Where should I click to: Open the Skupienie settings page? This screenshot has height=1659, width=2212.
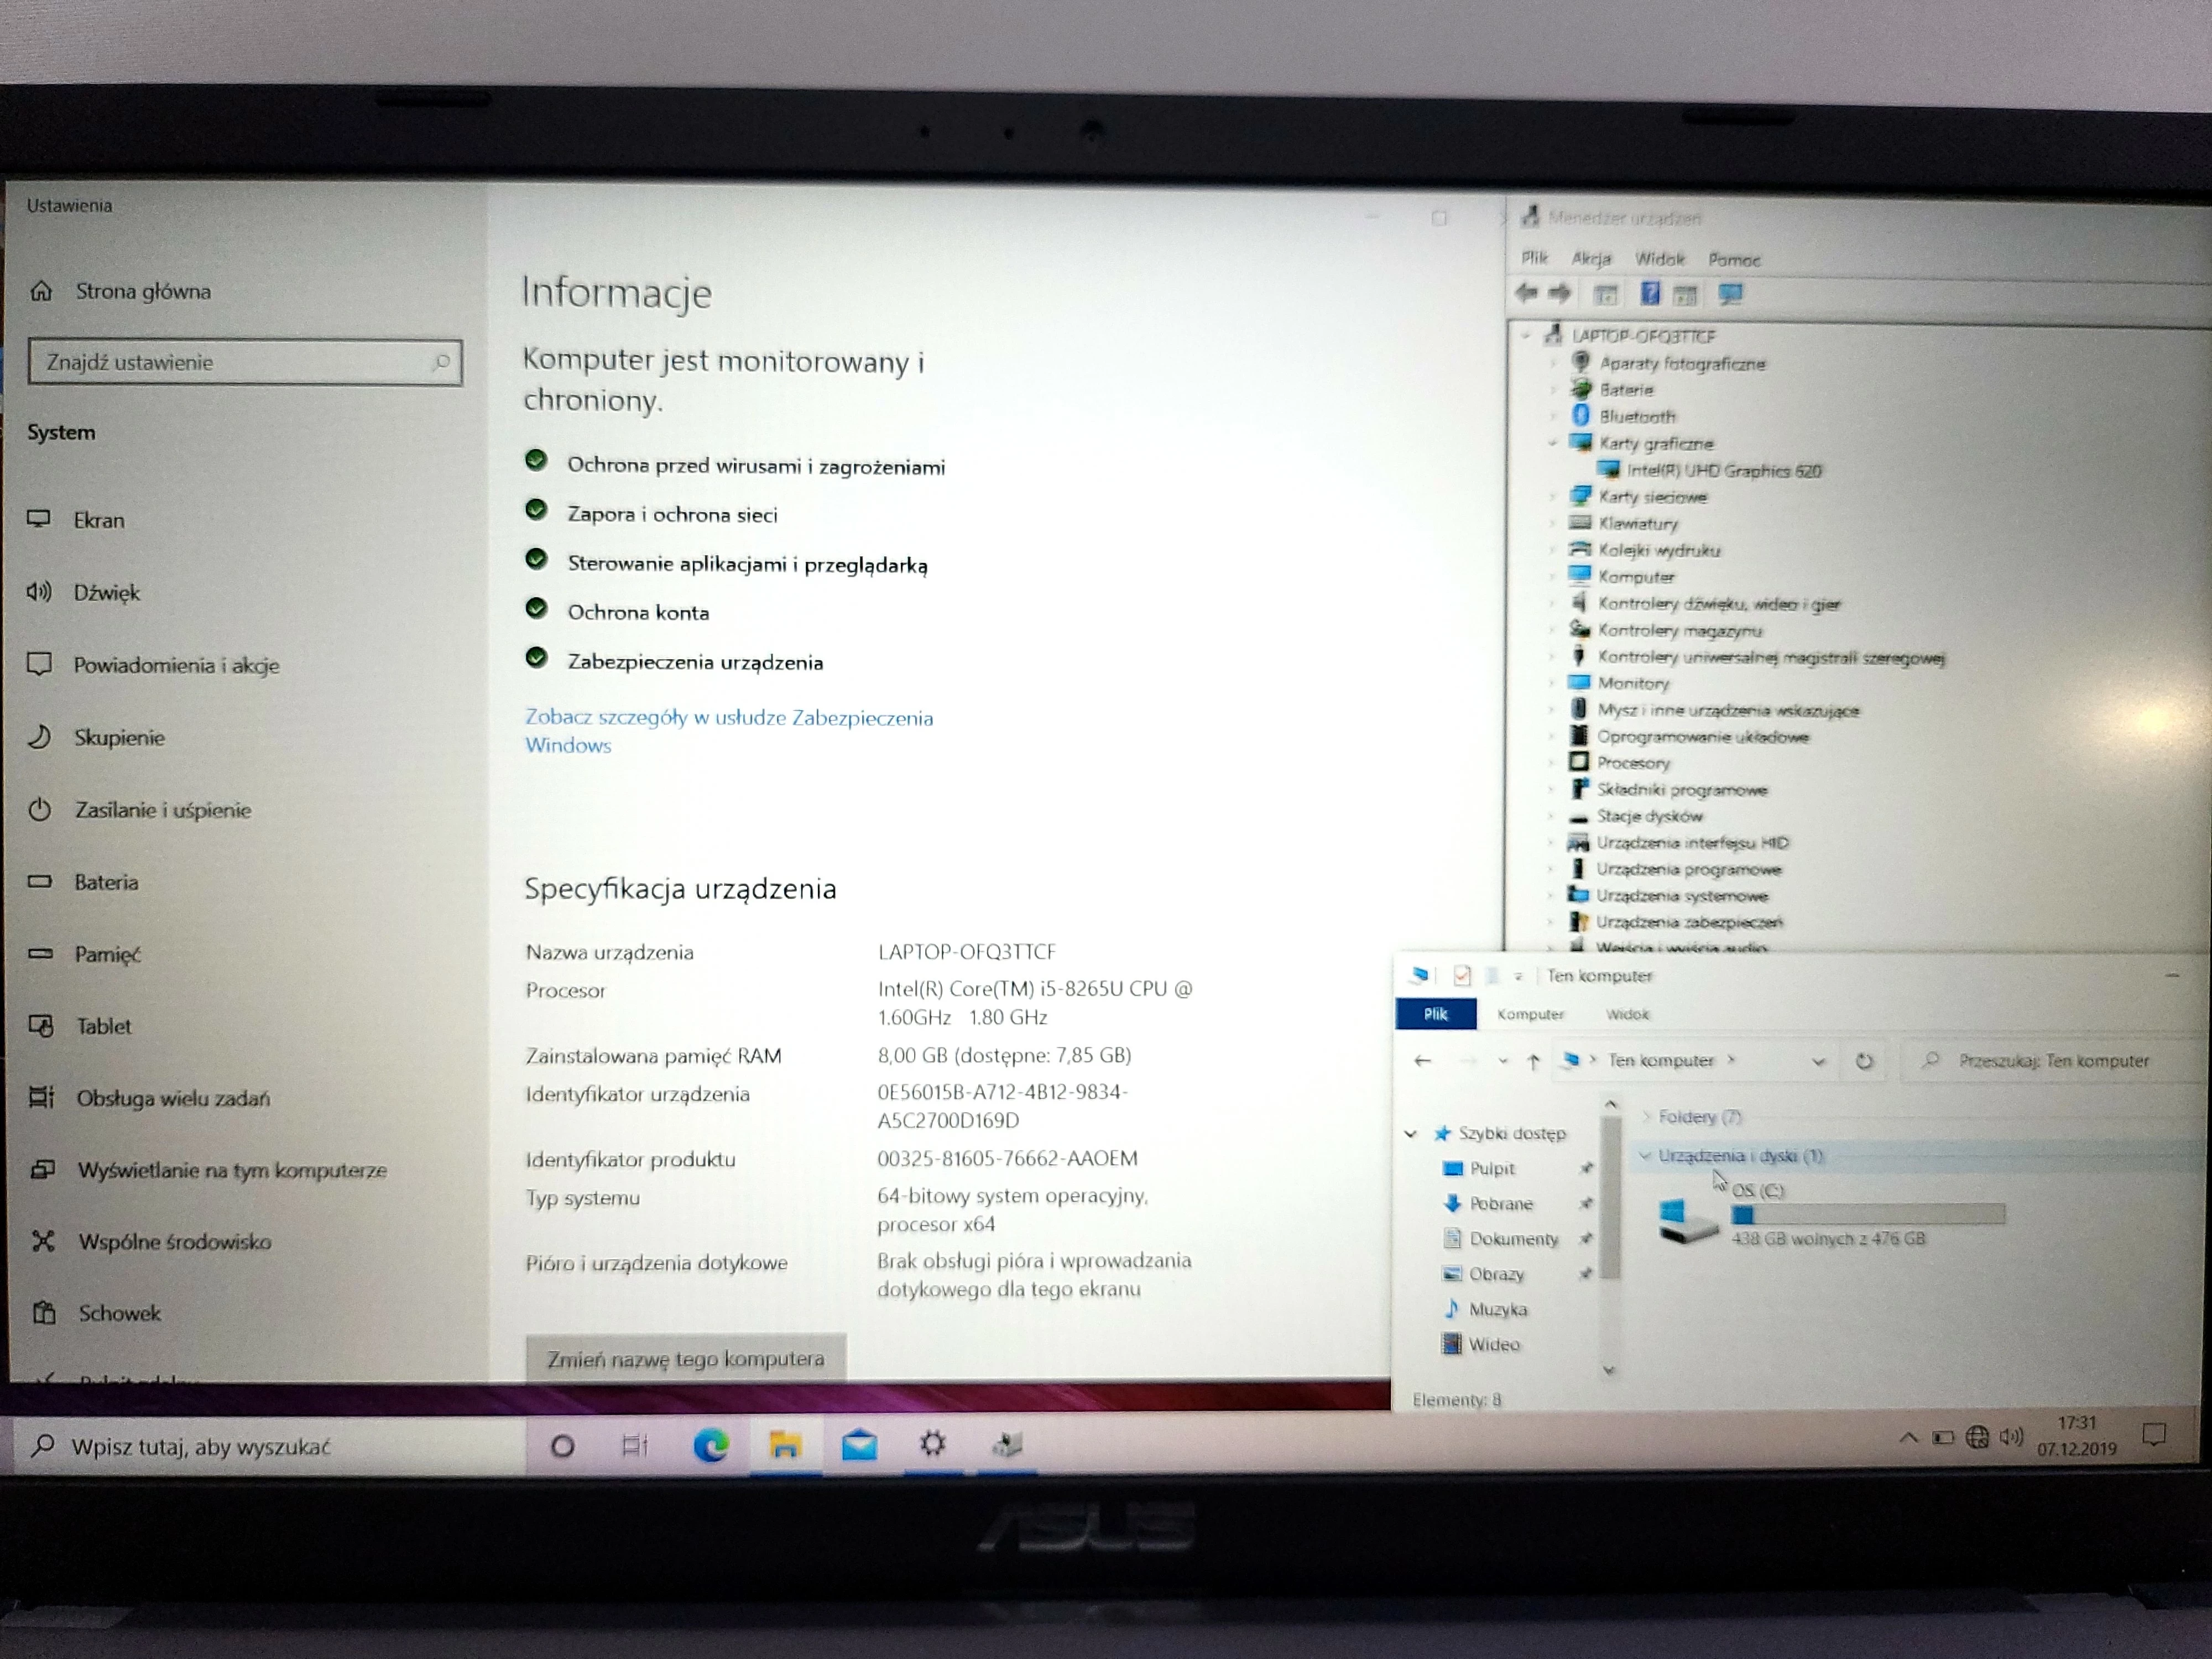coord(96,738)
